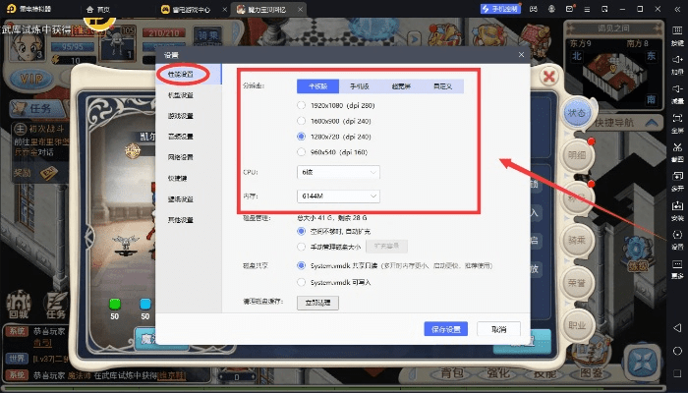688x393 pixels.
Task: Open emulator settings (设置) icon in right sidebar
Action: (677, 239)
